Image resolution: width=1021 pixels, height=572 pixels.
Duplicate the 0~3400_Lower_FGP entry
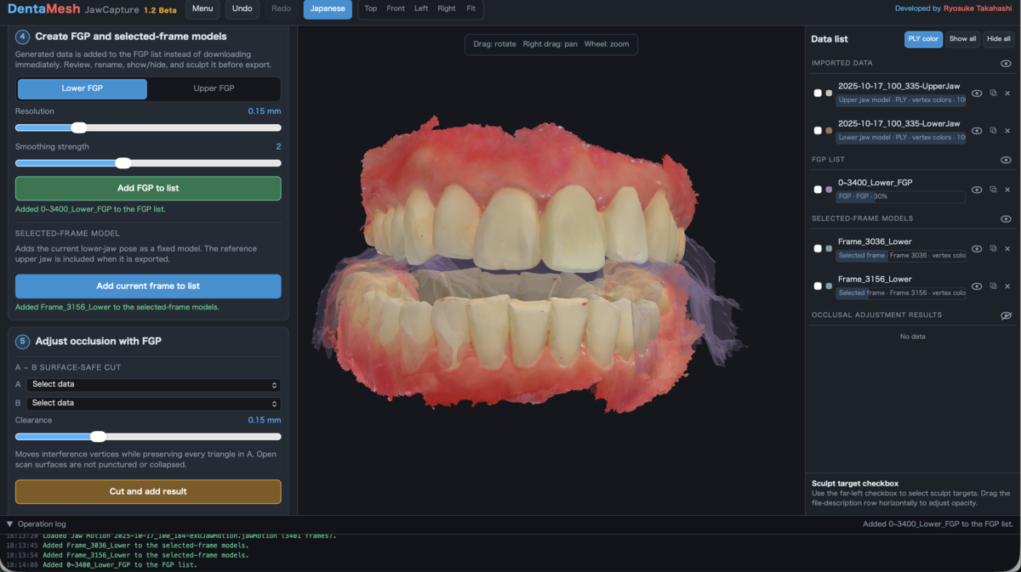tap(993, 190)
